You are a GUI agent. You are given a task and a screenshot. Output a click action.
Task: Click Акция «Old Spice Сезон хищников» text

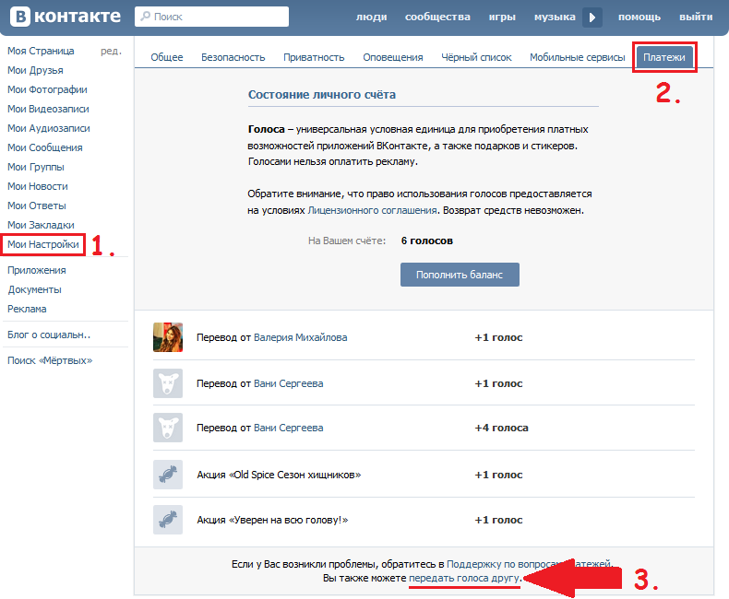click(x=279, y=475)
